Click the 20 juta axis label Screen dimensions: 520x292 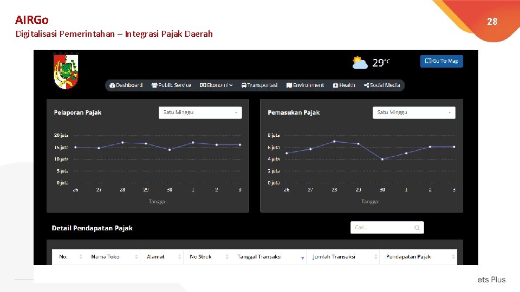click(61, 135)
